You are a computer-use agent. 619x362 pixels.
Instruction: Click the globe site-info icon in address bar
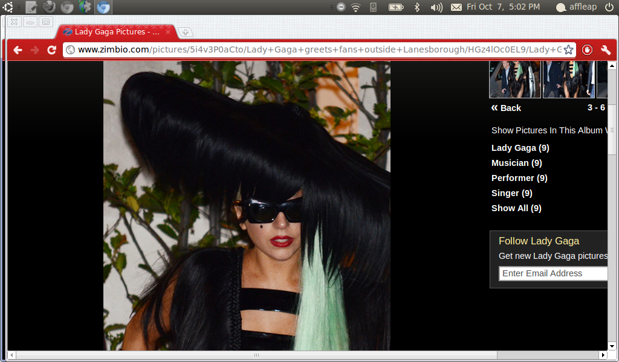[71, 49]
